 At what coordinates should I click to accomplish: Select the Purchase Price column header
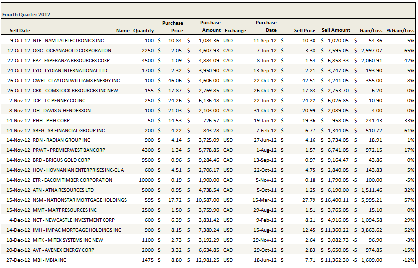click(x=172, y=27)
